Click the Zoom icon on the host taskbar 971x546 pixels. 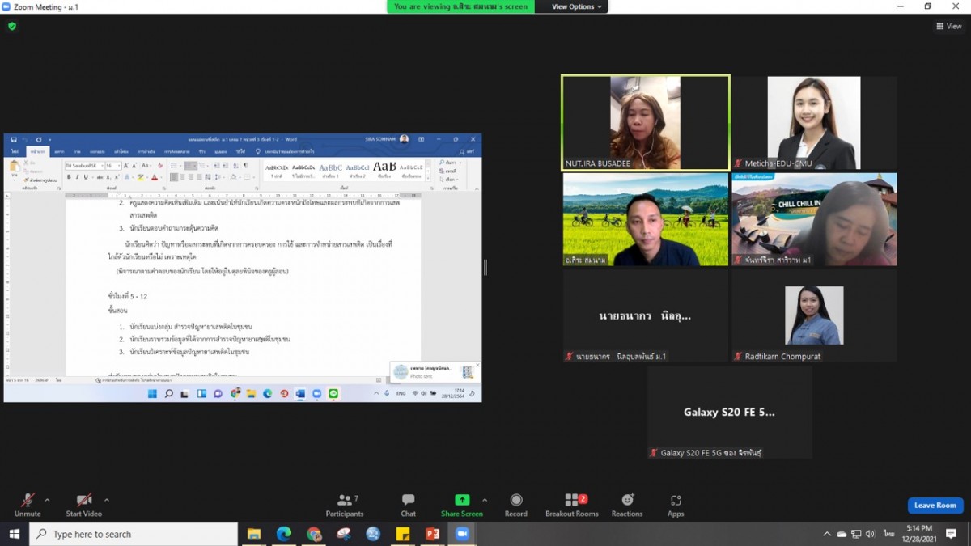(x=462, y=534)
